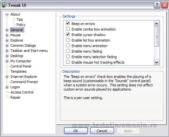Screen dimensions: 169x137
Task: Collapse the About tree node
Action: coord(7,14)
